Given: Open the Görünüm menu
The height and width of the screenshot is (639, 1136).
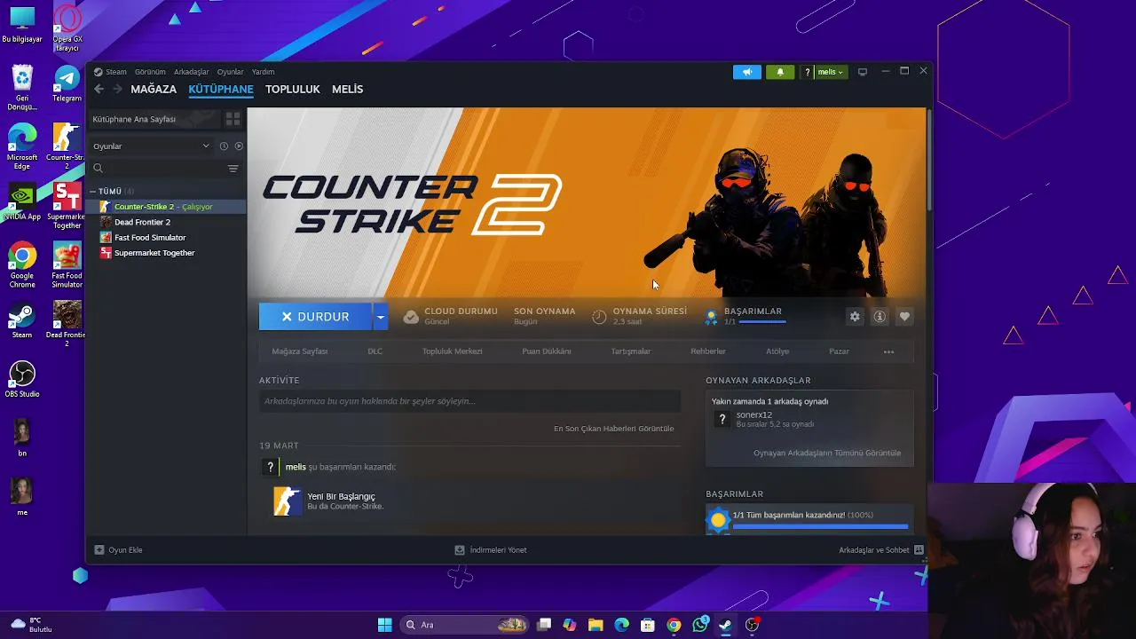Looking at the screenshot, I should (x=150, y=72).
